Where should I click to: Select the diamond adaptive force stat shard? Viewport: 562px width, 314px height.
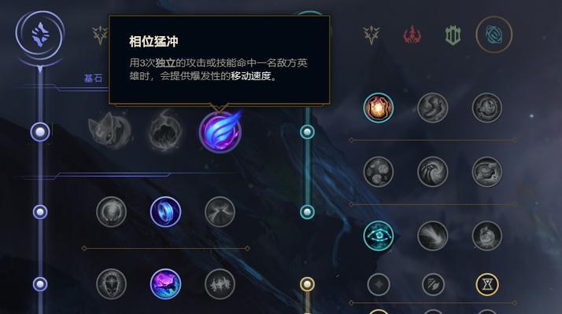coord(379,285)
